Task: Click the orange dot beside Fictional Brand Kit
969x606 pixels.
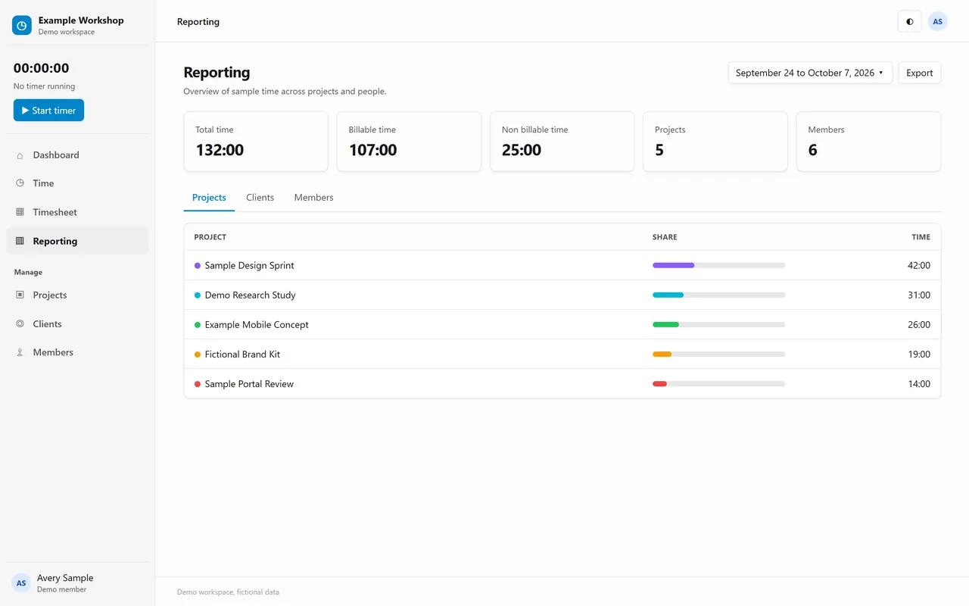Action: [x=198, y=355]
